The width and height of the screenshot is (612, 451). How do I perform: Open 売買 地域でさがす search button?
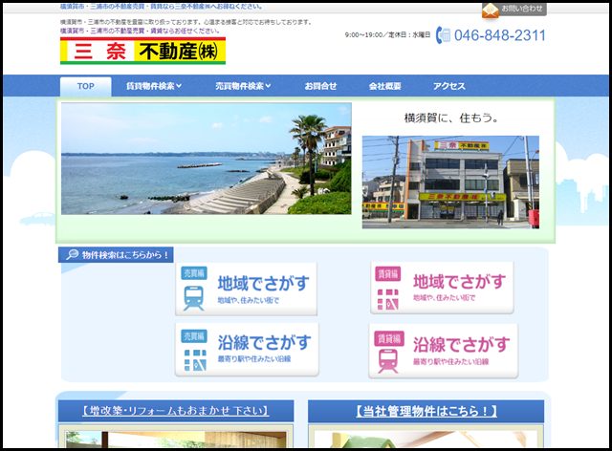tap(246, 290)
